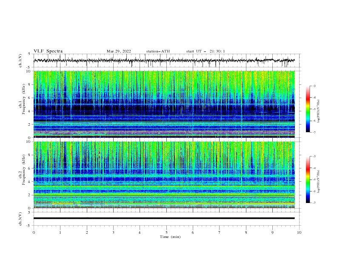
Task: Click time axis tick label "10"
Action: (299, 232)
